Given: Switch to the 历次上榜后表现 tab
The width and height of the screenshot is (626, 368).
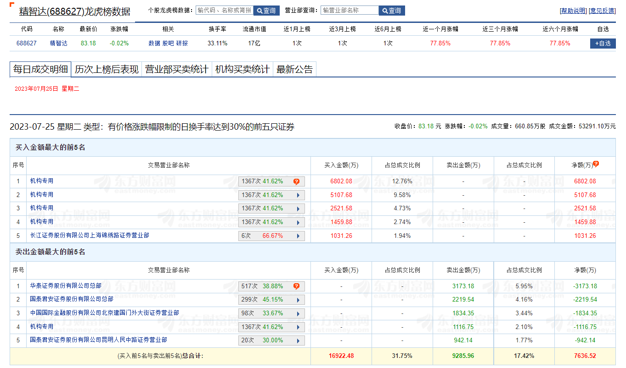Looking at the screenshot, I should (107, 70).
